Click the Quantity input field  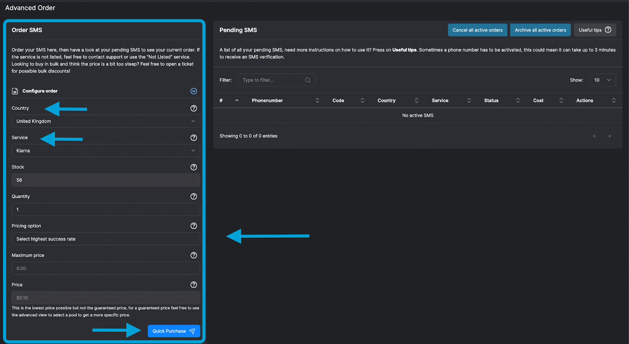(106, 209)
